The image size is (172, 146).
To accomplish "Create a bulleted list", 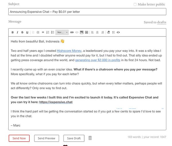I will click(x=53, y=32).
